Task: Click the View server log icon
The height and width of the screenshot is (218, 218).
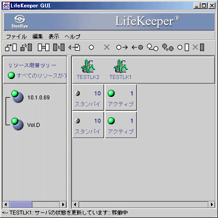Action: 75,47
